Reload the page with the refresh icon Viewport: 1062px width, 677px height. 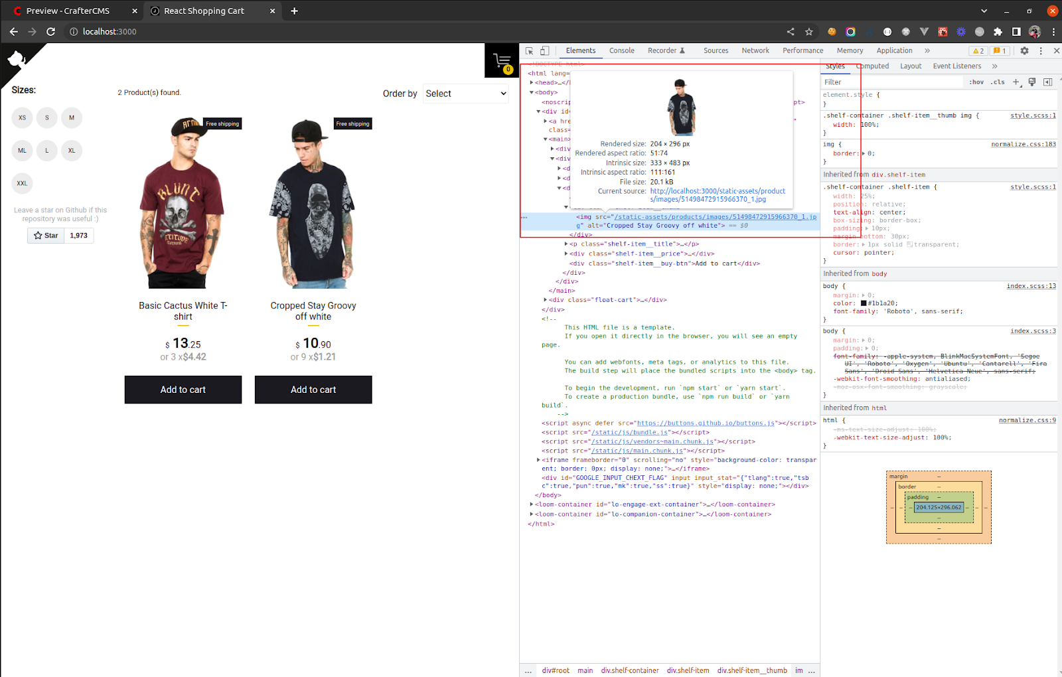50,31
